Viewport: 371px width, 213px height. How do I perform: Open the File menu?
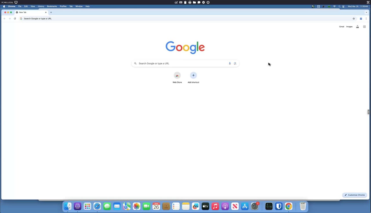pos(20,6)
